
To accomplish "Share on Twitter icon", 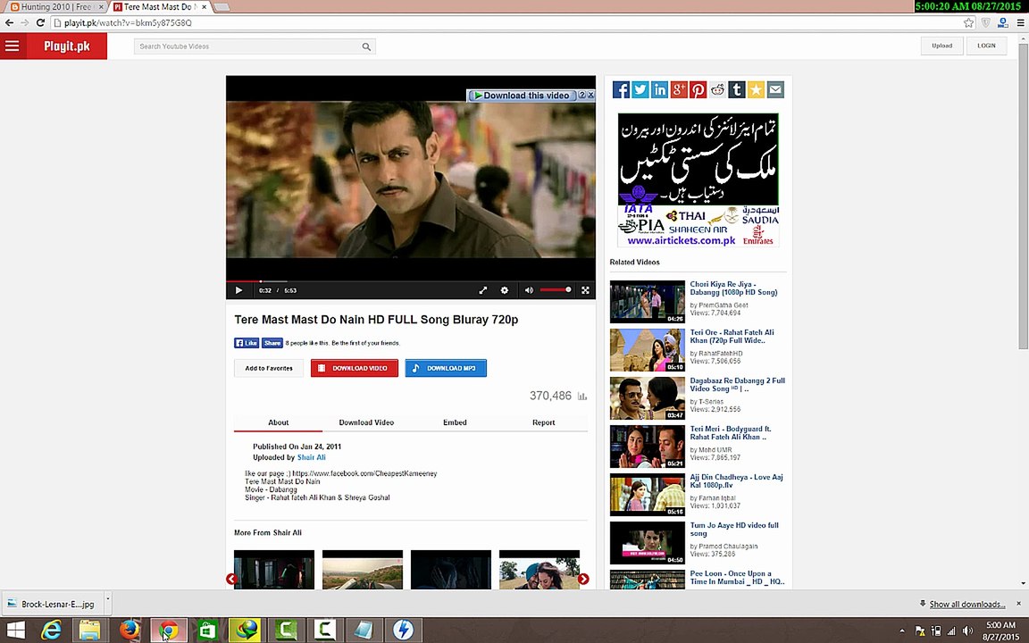I will tap(640, 90).
